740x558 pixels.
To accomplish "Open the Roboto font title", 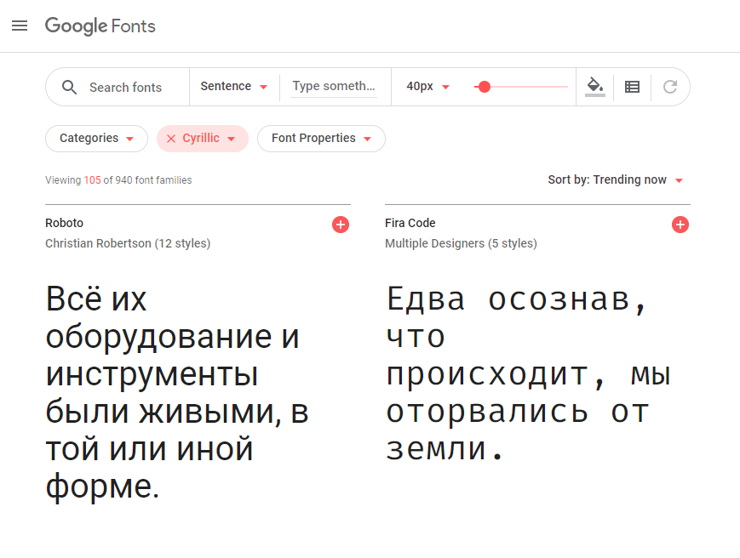I will 64,223.
